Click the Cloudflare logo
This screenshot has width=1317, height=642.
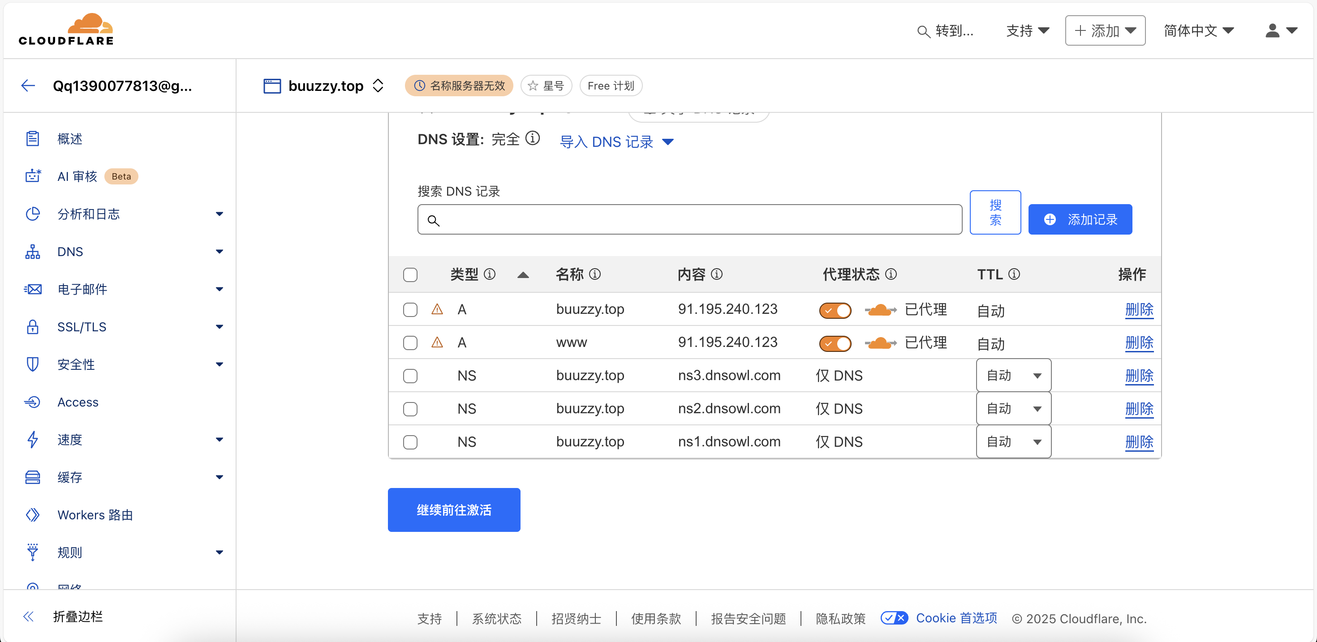click(x=66, y=30)
